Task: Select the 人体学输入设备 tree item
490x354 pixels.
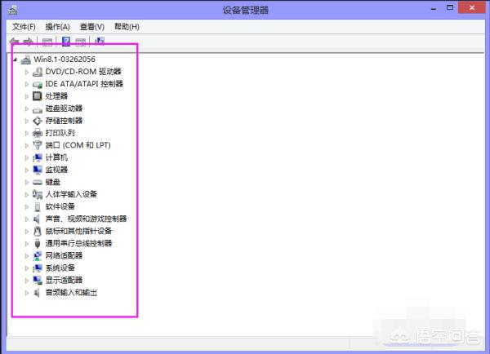Action: coord(71,194)
